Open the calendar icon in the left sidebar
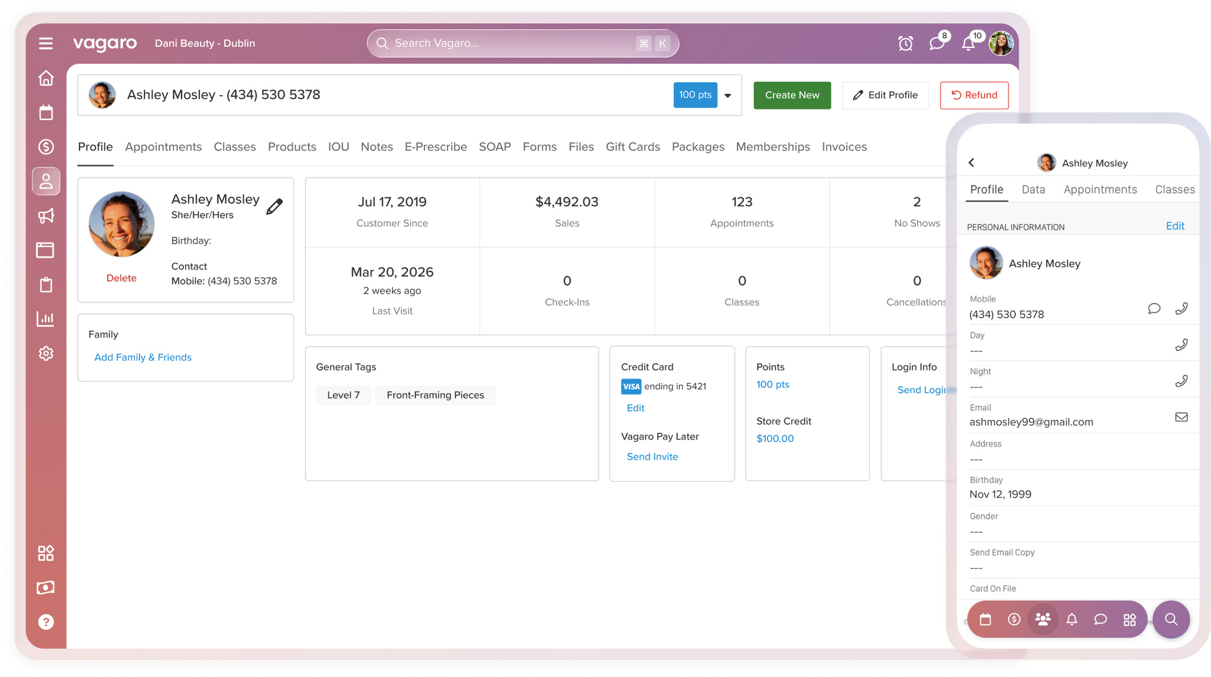Image resolution: width=1211 pixels, height=677 pixels. pyautogui.click(x=46, y=112)
